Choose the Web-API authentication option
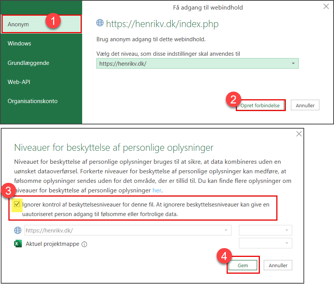Screen dimensions: 334x284 click(42, 82)
